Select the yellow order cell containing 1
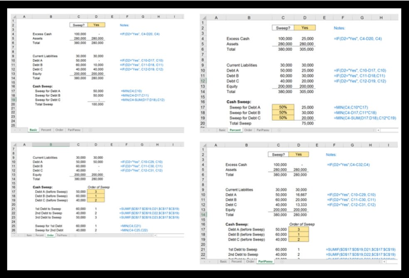 coord(96,196)
